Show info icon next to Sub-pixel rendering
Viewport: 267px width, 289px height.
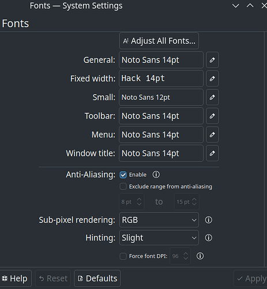(x=209, y=220)
